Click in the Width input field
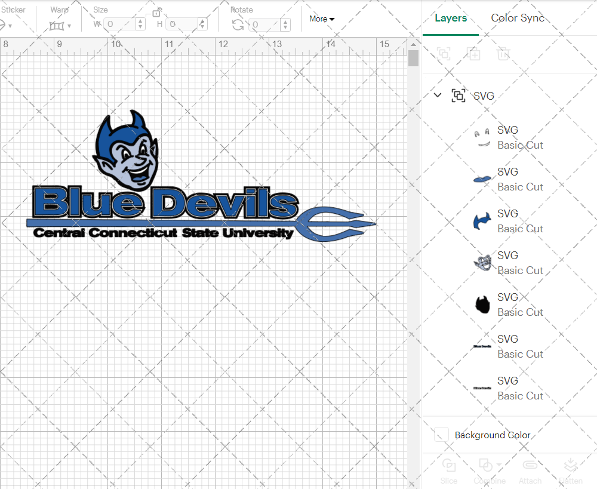 point(120,24)
